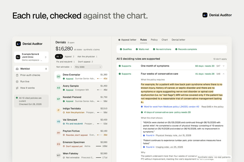Image resolution: width=244 pixels, height=162 pixels.
Task: Click the How it works icon
Action: (17, 88)
